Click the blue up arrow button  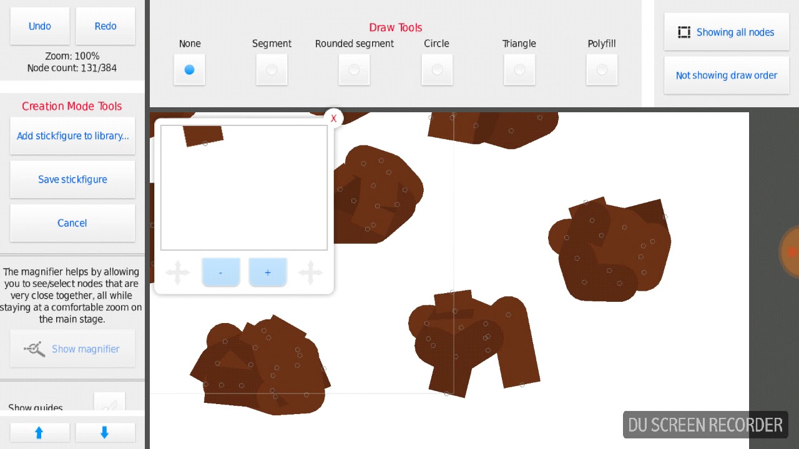point(39,432)
